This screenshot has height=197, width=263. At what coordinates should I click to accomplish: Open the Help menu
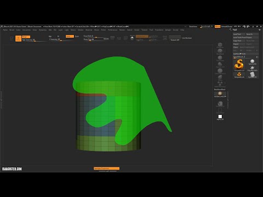coord(182,30)
